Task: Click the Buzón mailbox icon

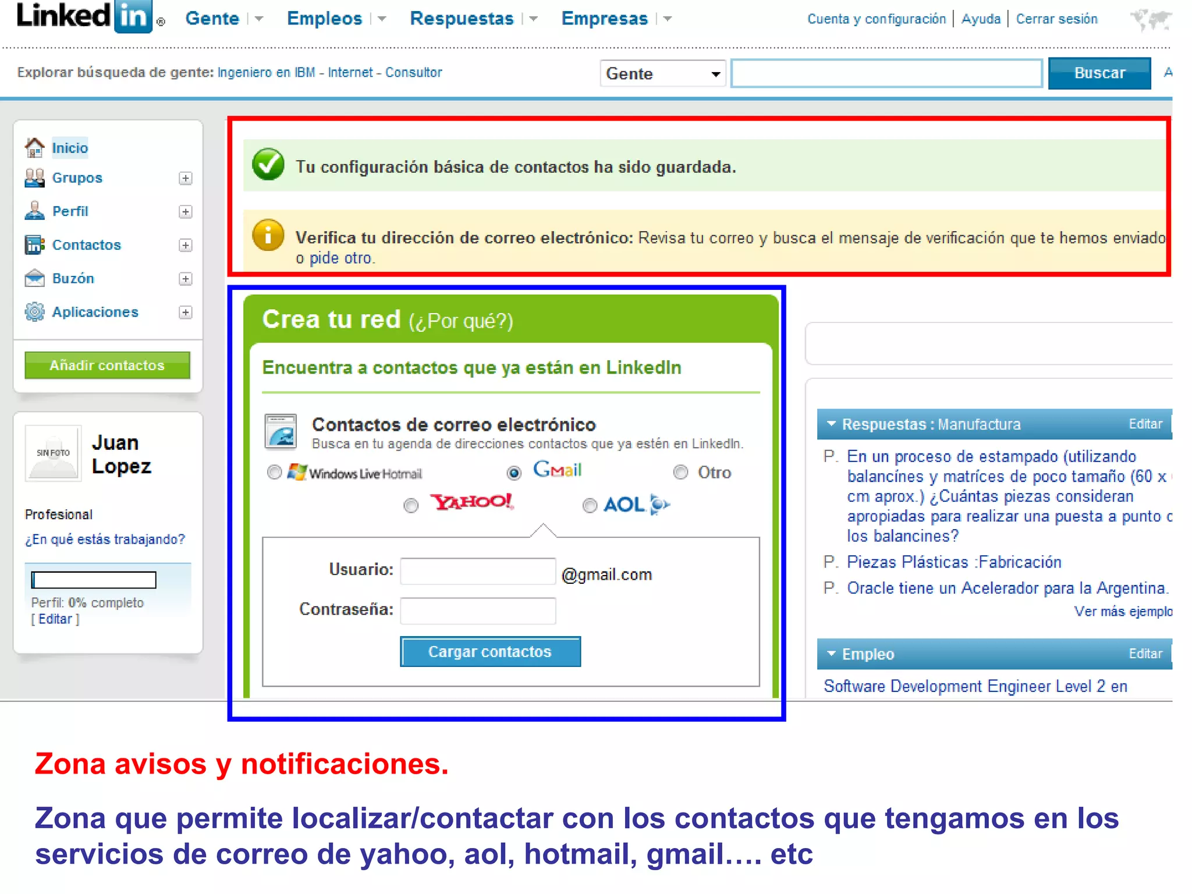Action: pos(34,278)
